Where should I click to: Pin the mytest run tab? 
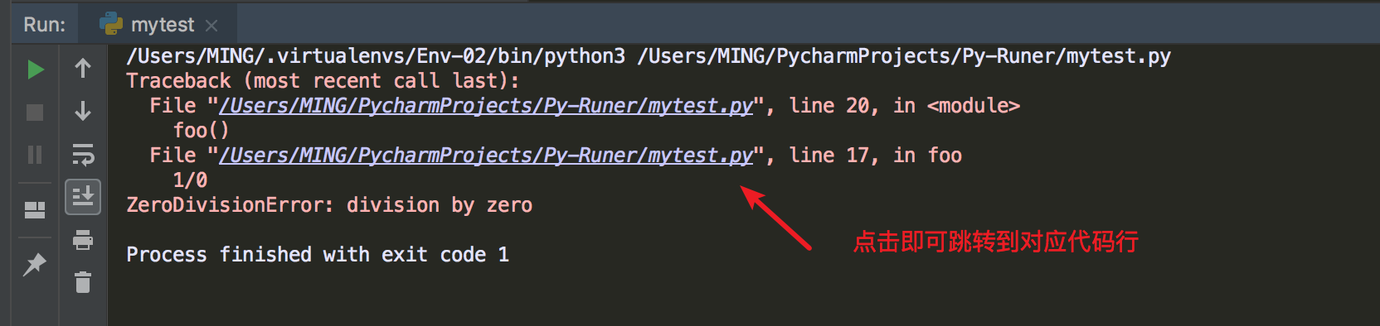coord(35,265)
